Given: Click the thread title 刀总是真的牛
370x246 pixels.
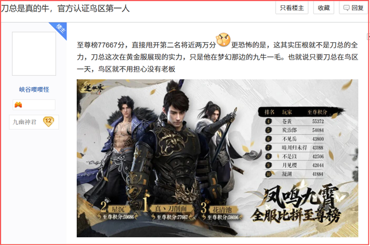Looking at the screenshot, I should (65, 9).
